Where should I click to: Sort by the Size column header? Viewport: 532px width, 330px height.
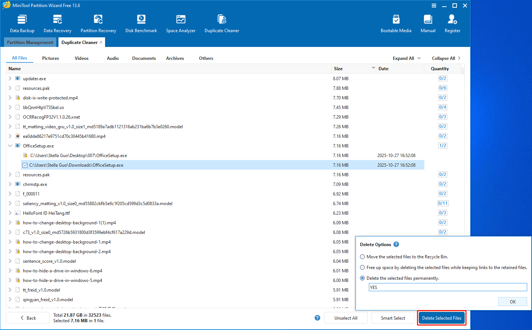pos(354,69)
